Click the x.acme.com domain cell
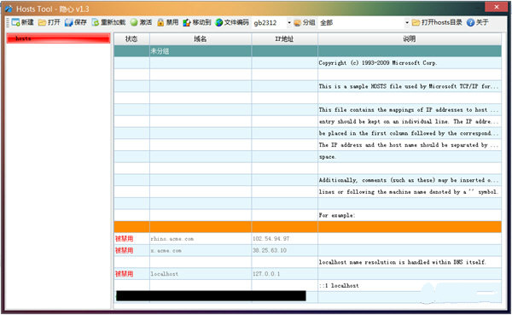The height and width of the screenshot is (315, 512). click(201, 251)
